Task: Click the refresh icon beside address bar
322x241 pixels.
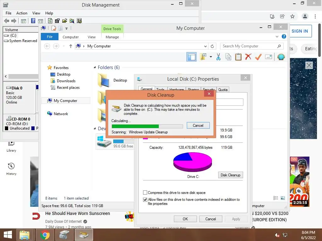Action: click(x=212, y=46)
